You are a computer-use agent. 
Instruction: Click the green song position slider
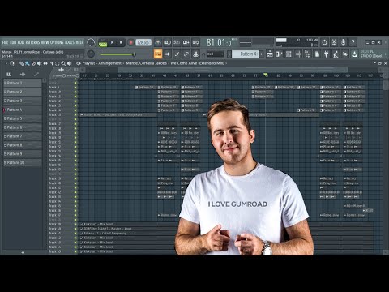point(118,54)
